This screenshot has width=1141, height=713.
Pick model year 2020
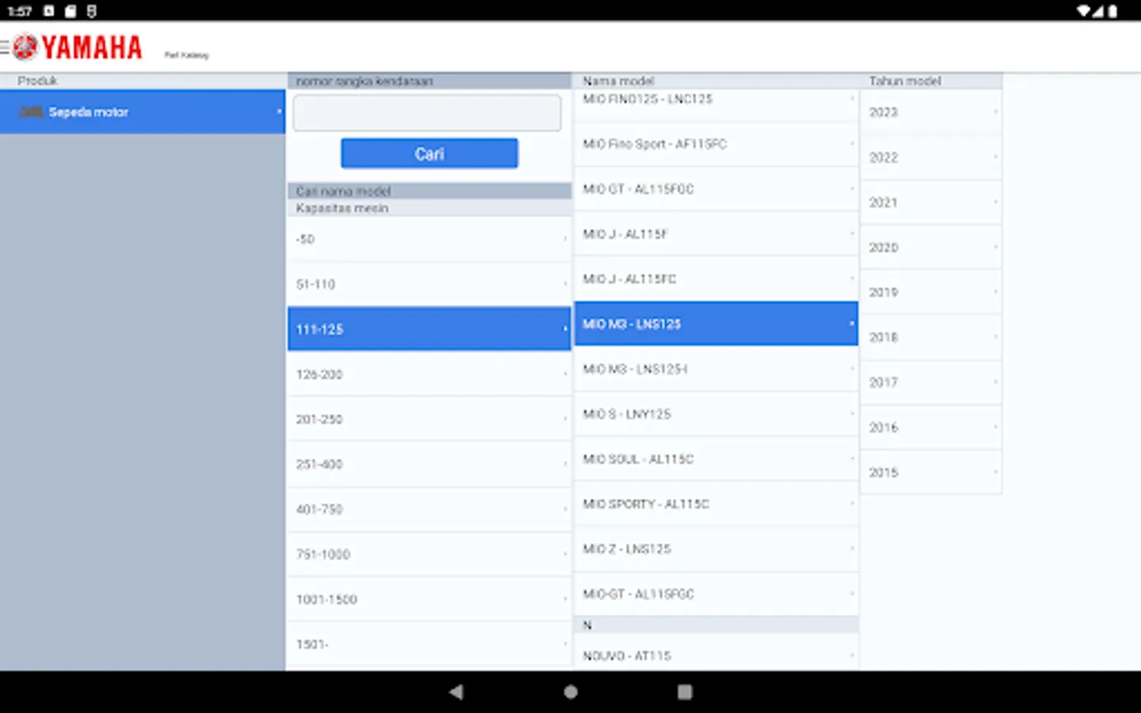coord(931,248)
